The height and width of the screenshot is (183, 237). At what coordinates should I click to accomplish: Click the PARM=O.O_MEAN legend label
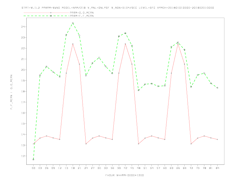pos(82,13)
